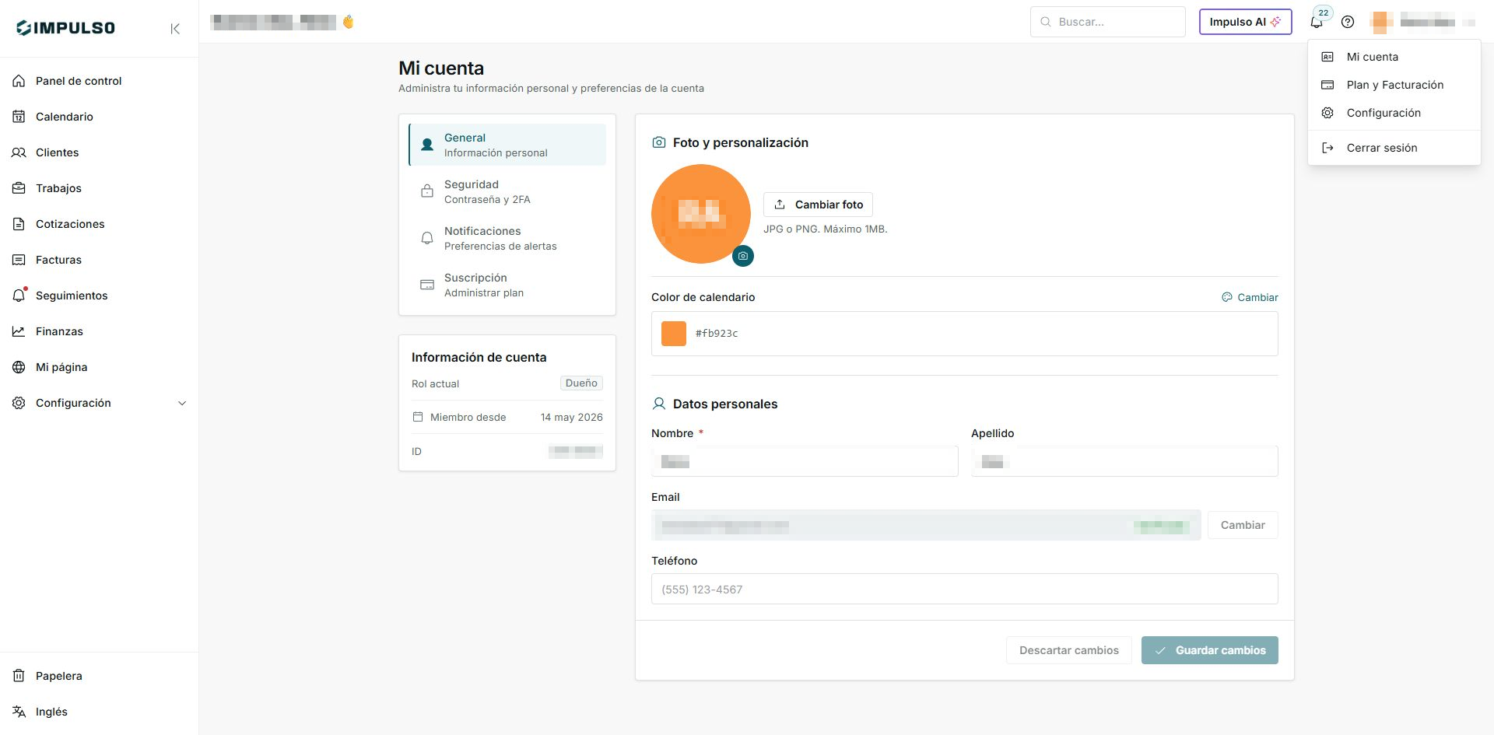Select Plan y Facturación menu entry
The height and width of the screenshot is (735, 1494).
pyautogui.click(x=1394, y=85)
